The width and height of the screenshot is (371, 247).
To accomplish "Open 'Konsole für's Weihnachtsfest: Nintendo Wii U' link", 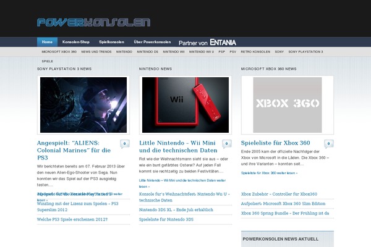I will click(x=184, y=197).
